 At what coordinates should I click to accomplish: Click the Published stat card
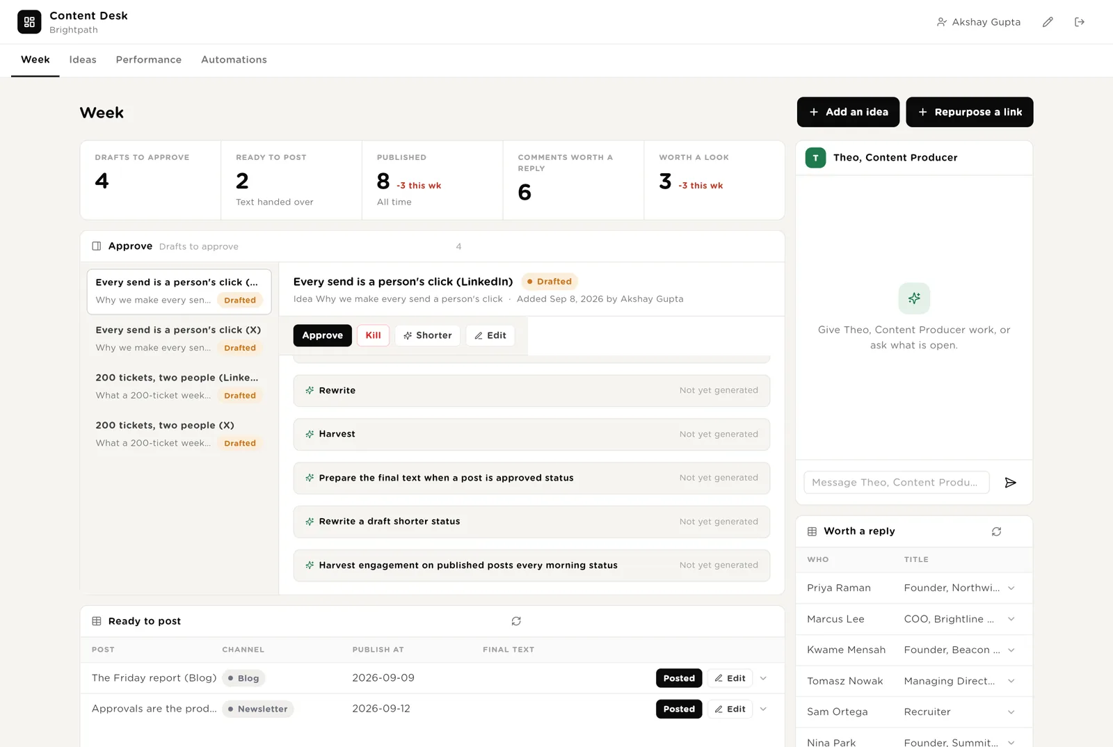[x=433, y=180]
